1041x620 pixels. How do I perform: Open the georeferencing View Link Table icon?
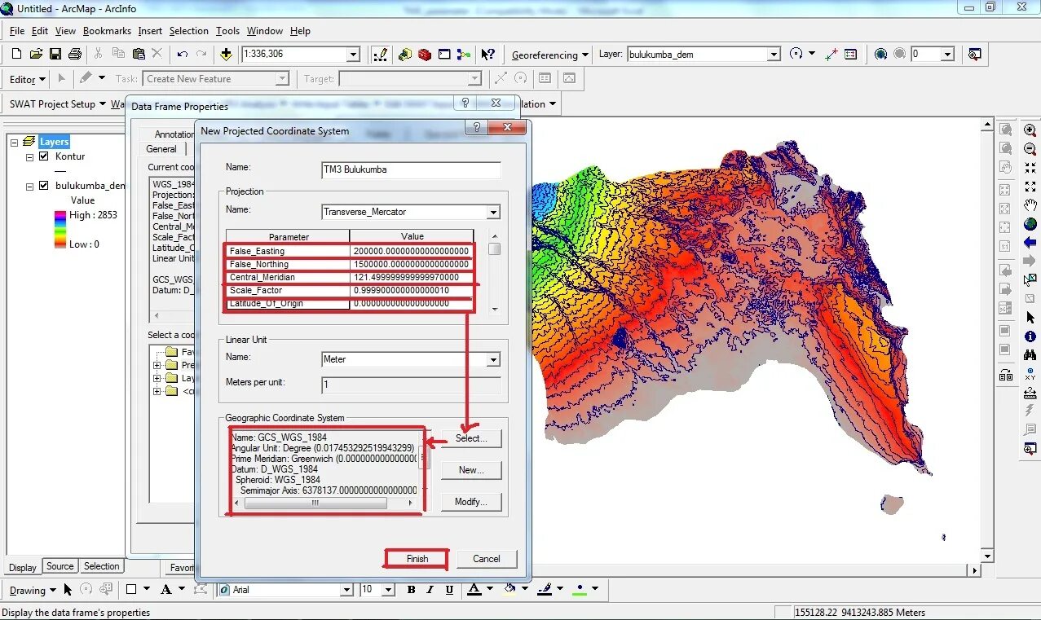[x=851, y=55]
